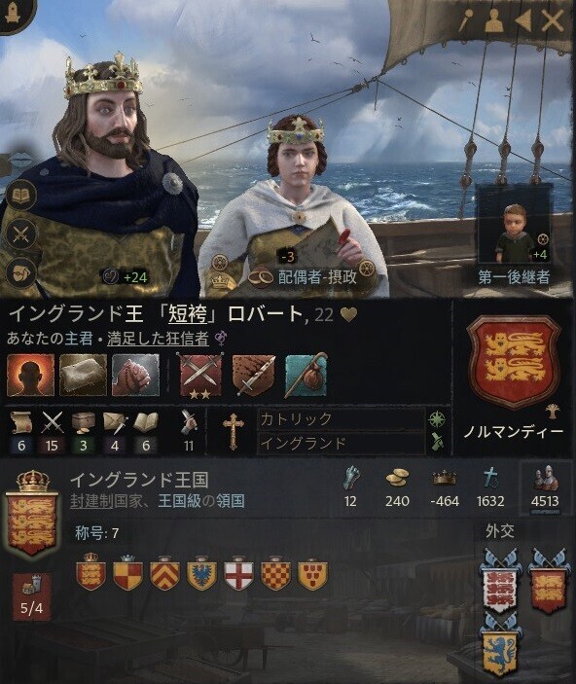Open the book lifestyle icon beside the portrait
Viewport: 576px width, 684px height.
(x=21, y=195)
